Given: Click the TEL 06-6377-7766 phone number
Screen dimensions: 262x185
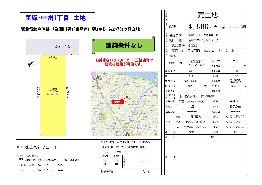Looking at the screenshot, I should click(40, 165).
